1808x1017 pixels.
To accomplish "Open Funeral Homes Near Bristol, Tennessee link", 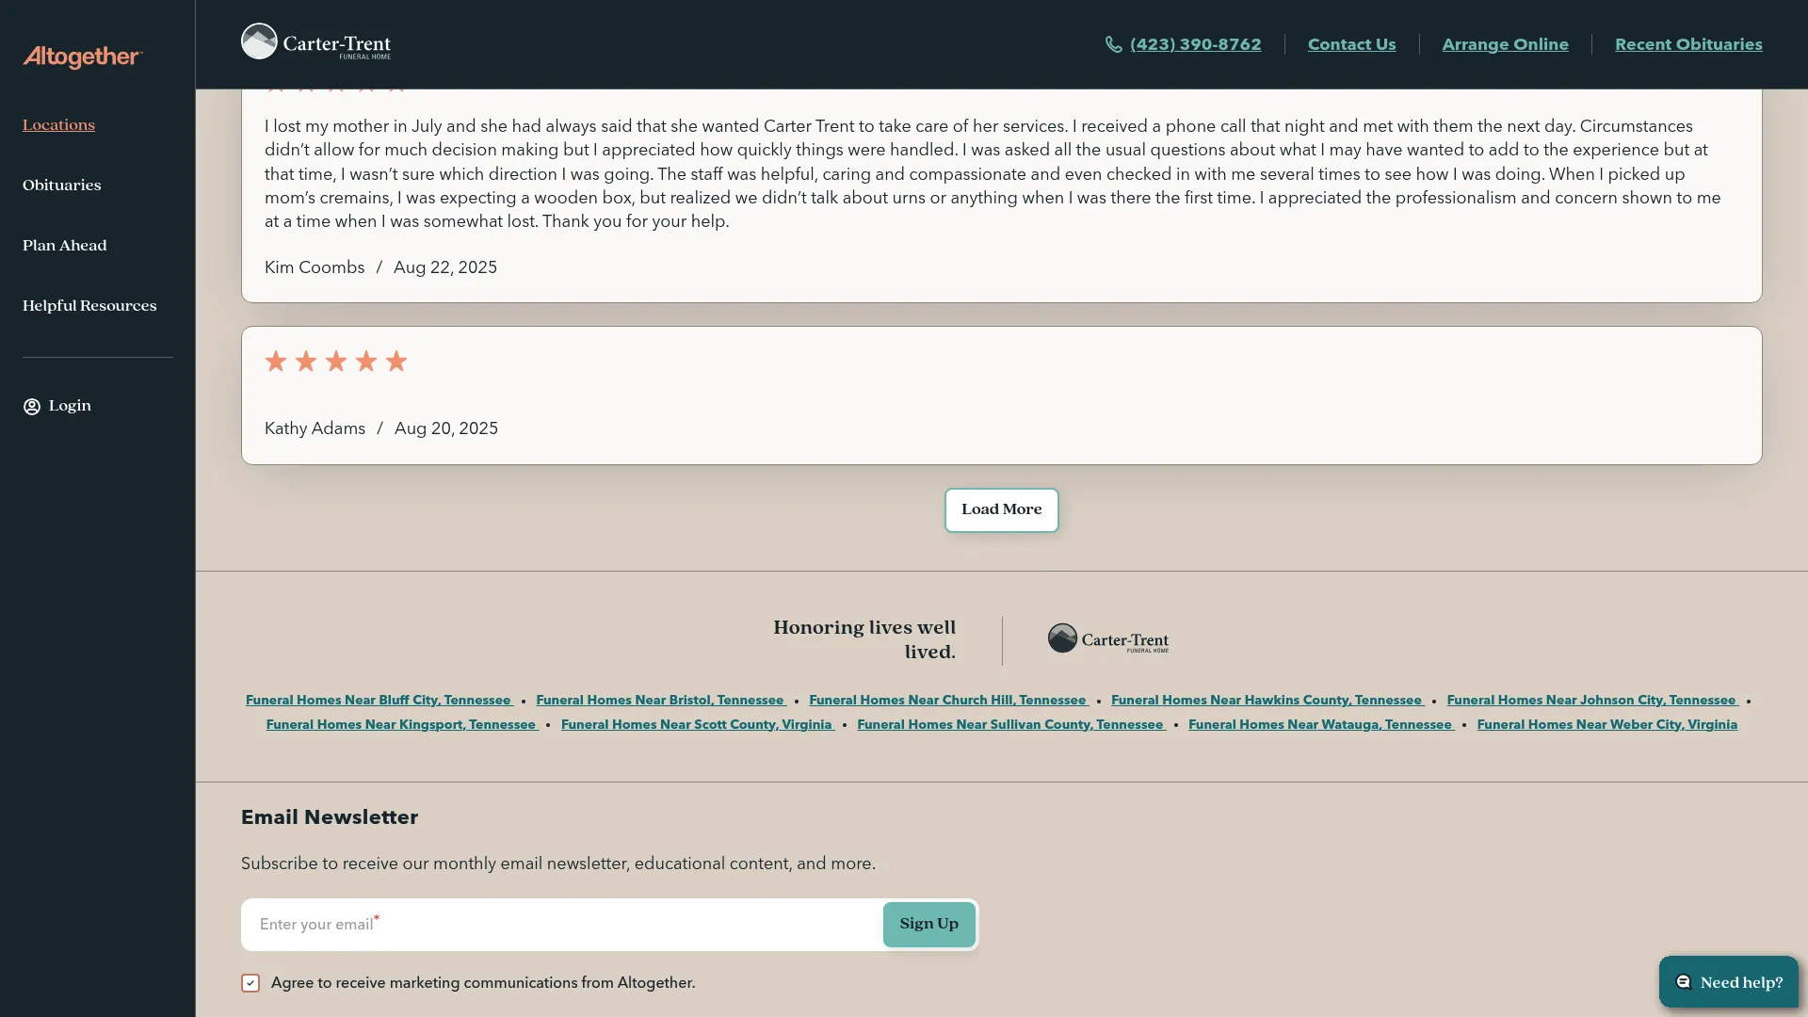I will pos(660,700).
